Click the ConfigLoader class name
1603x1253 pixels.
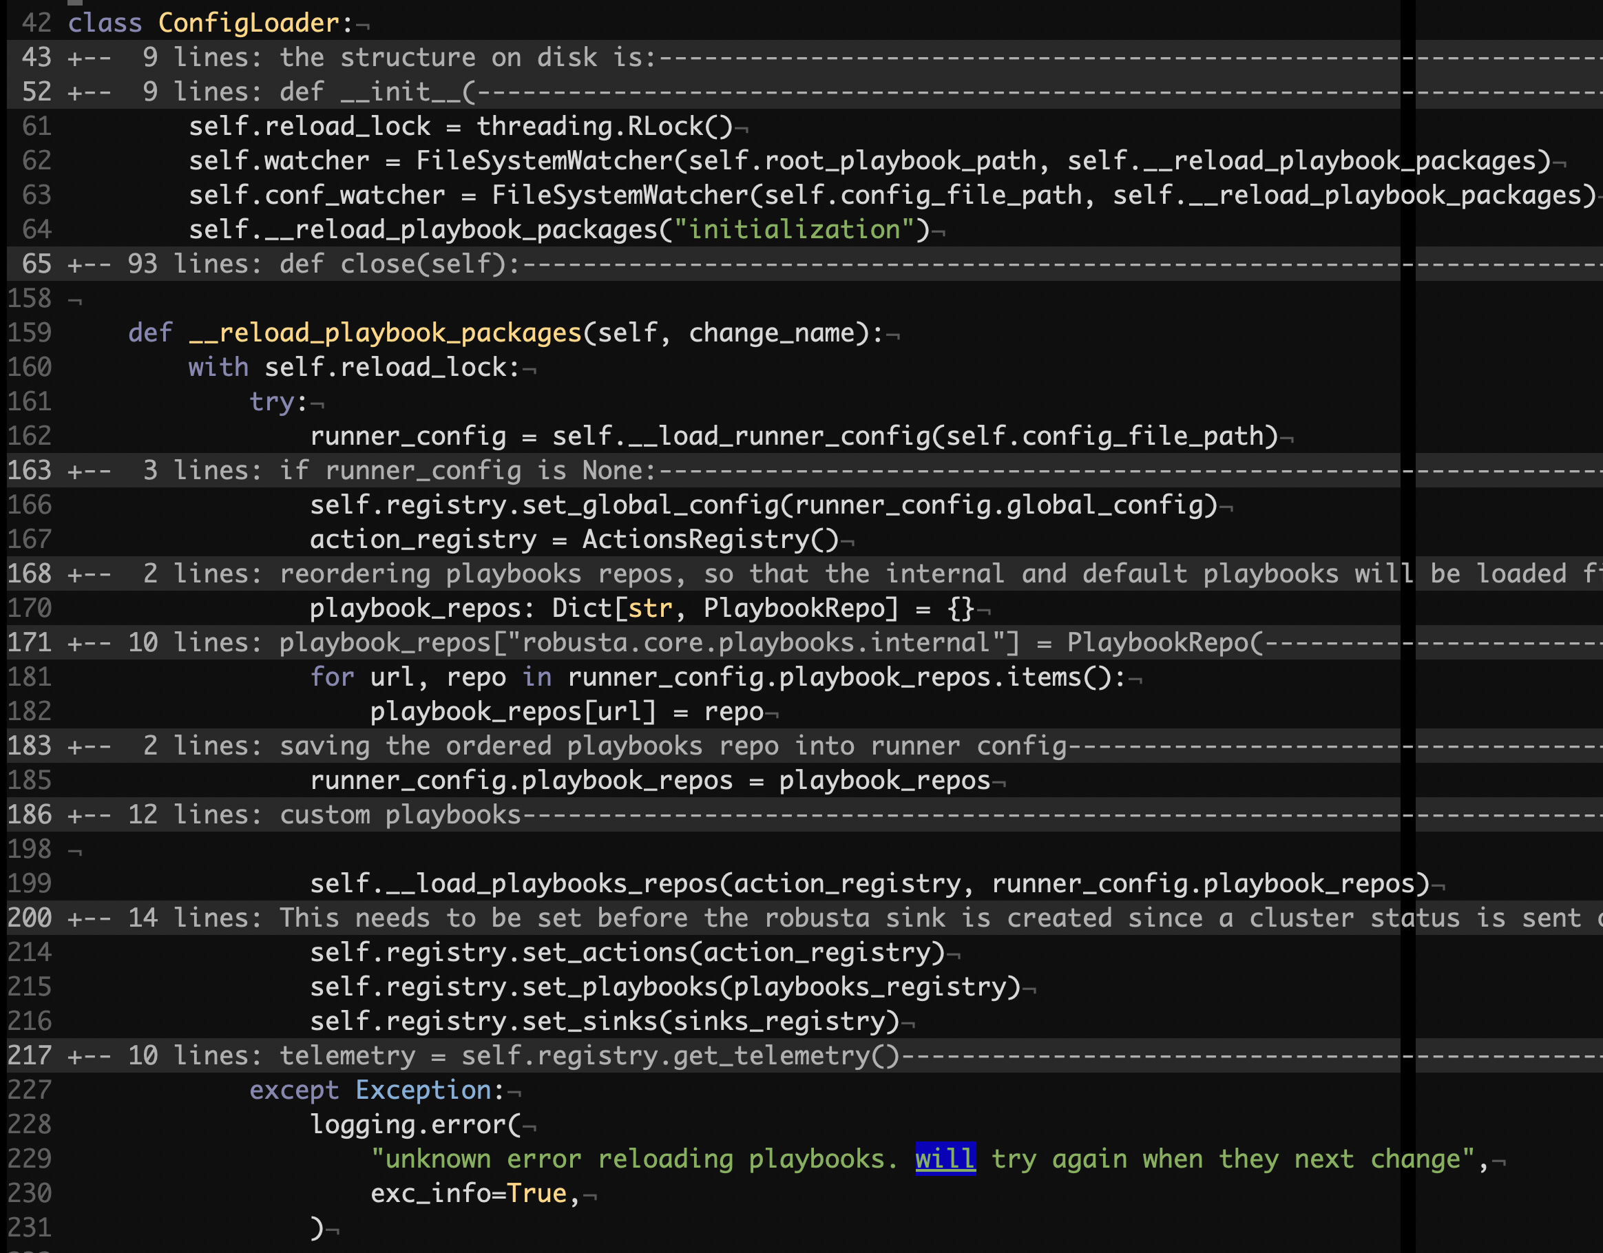point(249,23)
